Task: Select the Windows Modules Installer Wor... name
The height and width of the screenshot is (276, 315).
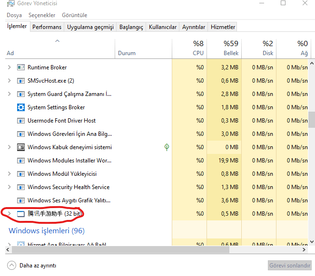Action: point(69,161)
